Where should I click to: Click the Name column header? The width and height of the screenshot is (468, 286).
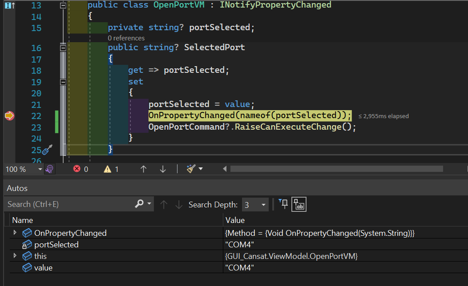tap(23, 220)
